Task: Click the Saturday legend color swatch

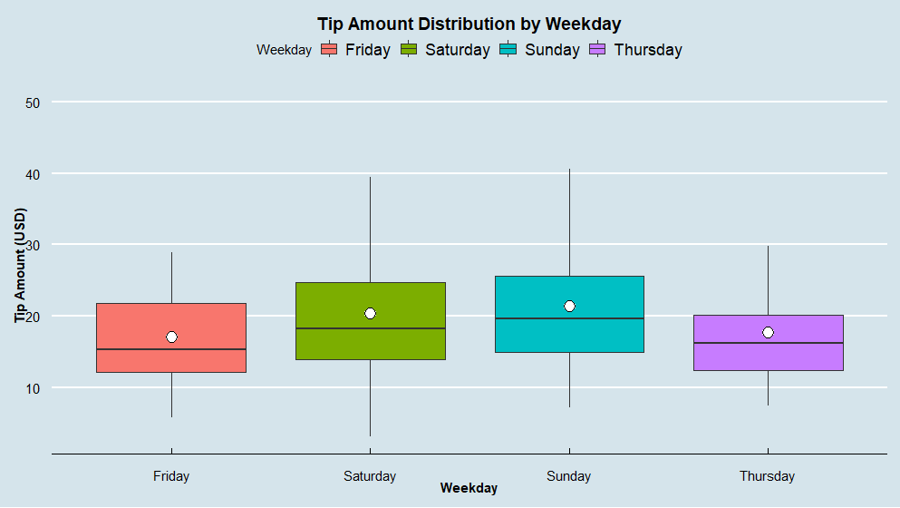Action: click(x=409, y=50)
